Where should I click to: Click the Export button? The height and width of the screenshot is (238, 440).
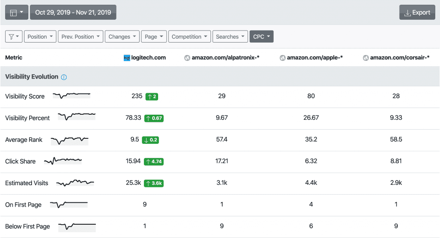point(417,12)
